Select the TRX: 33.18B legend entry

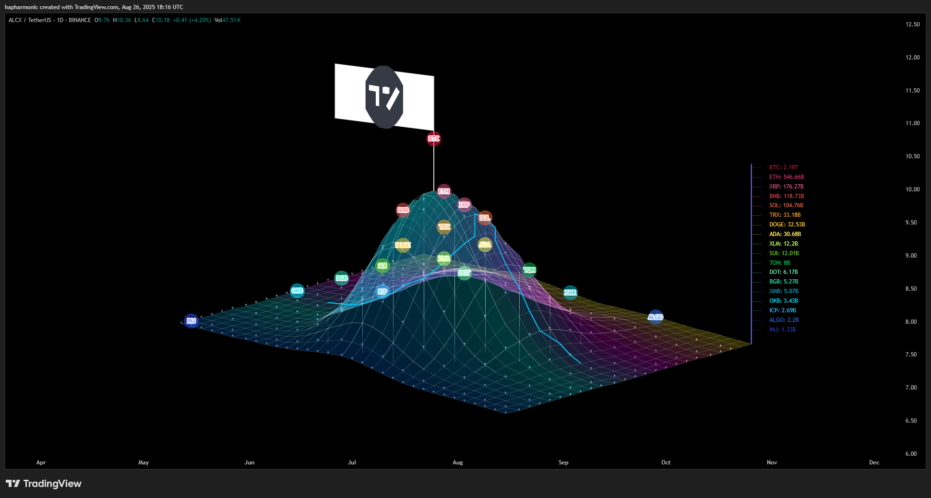785,215
